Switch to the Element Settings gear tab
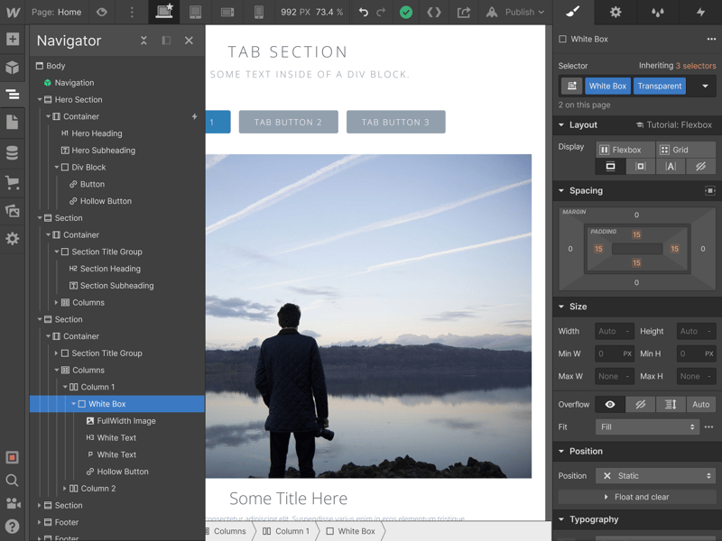 616,13
